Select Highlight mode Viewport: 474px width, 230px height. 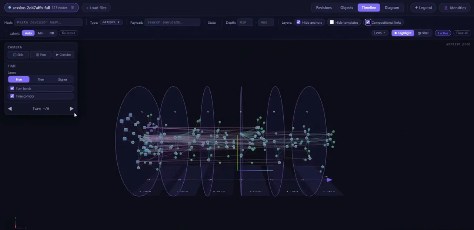pos(403,33)
